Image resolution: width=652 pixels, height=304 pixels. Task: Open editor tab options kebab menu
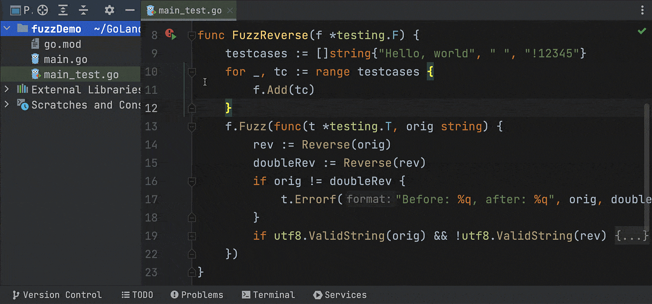pos(642,10)
